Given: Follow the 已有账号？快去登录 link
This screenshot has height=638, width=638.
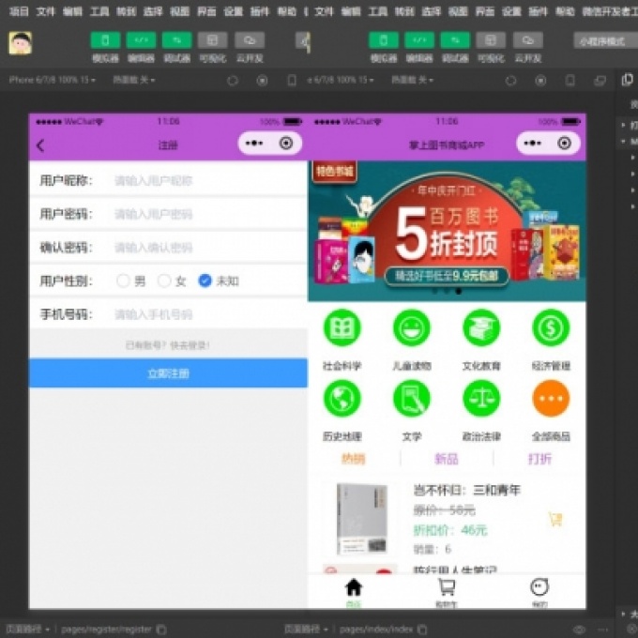Looking at the screenshot, I should tap(167, 345).
